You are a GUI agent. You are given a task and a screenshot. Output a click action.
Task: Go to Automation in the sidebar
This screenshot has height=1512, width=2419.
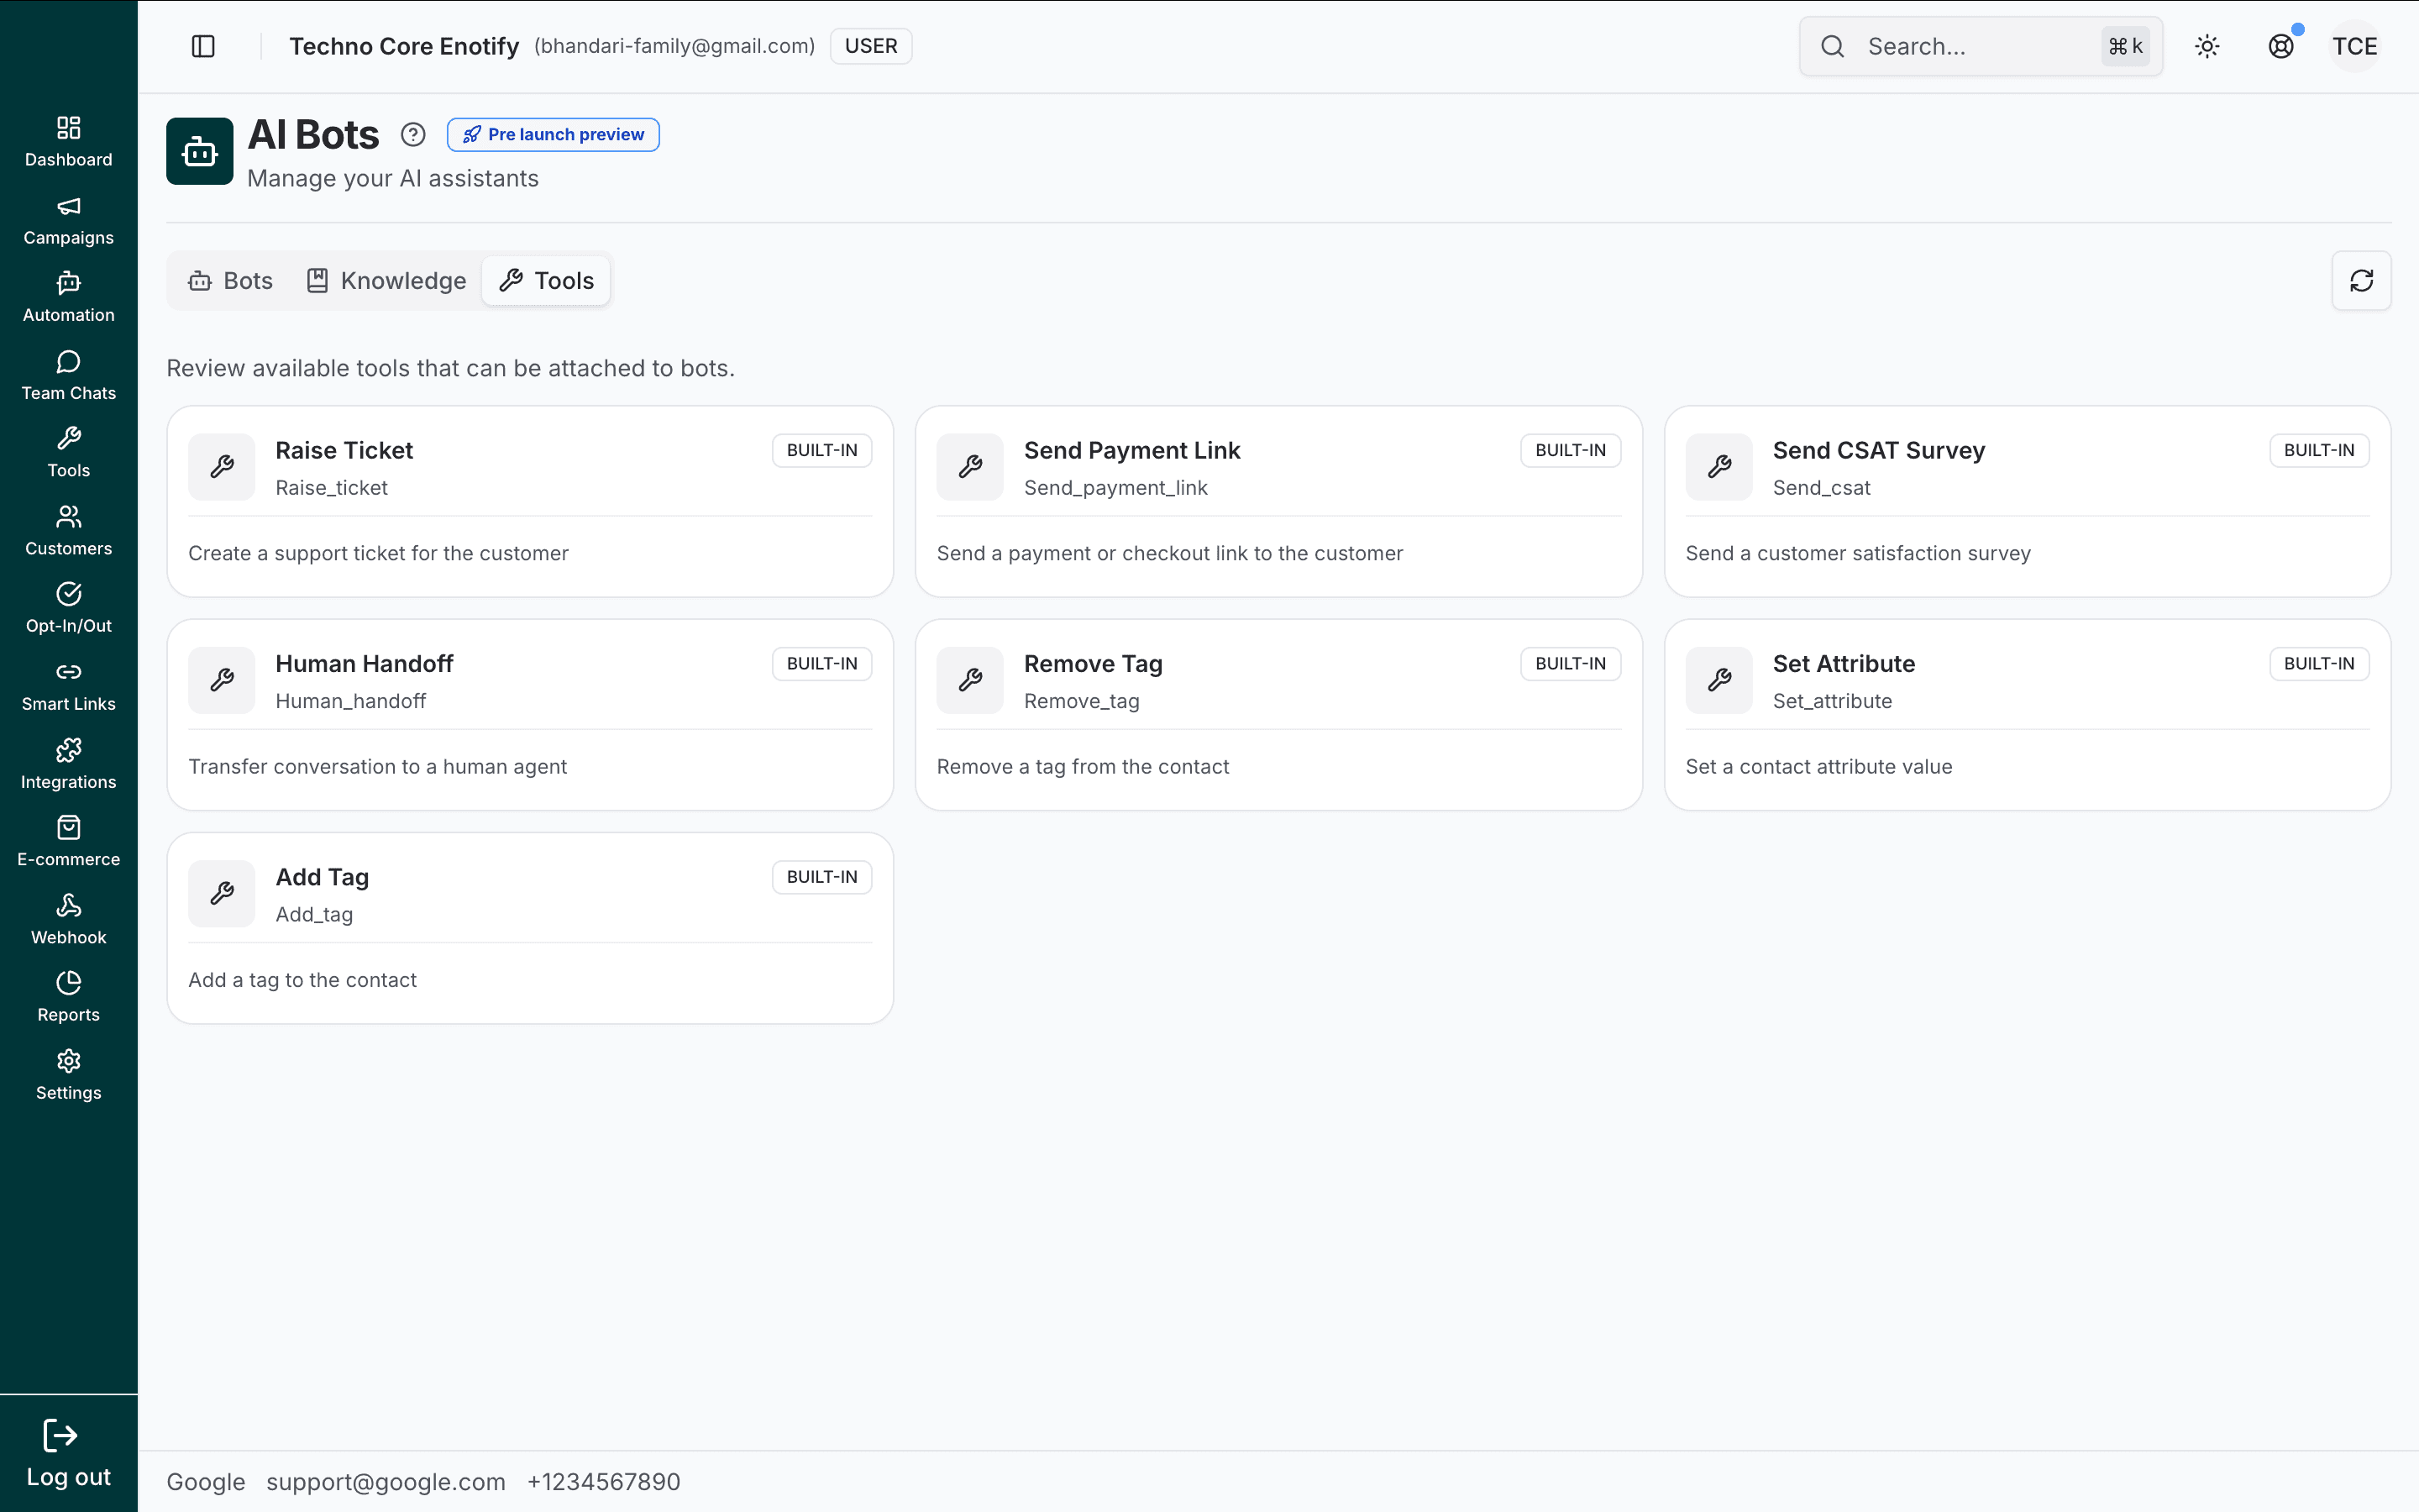[68, 298]
